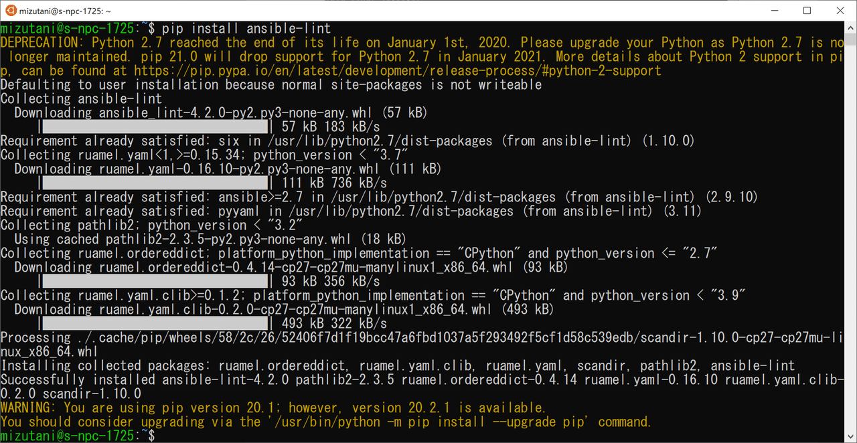Click the ruamel.yaml.clib-0.2.0 wheel download line
Image resolution: width=857 pixels, height=443 pixels.
click(x=284, y=310)
